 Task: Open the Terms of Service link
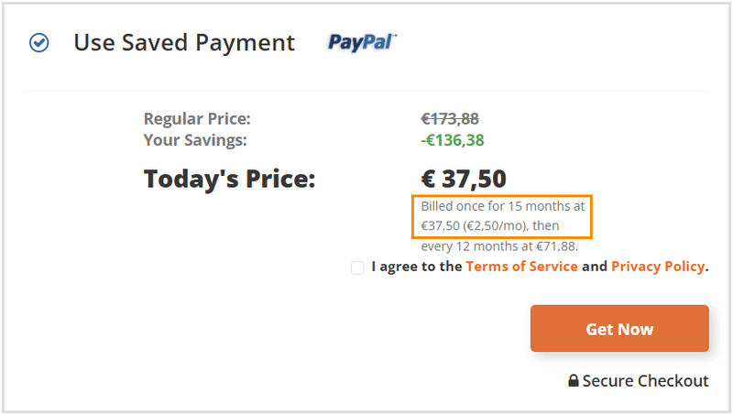521,267
